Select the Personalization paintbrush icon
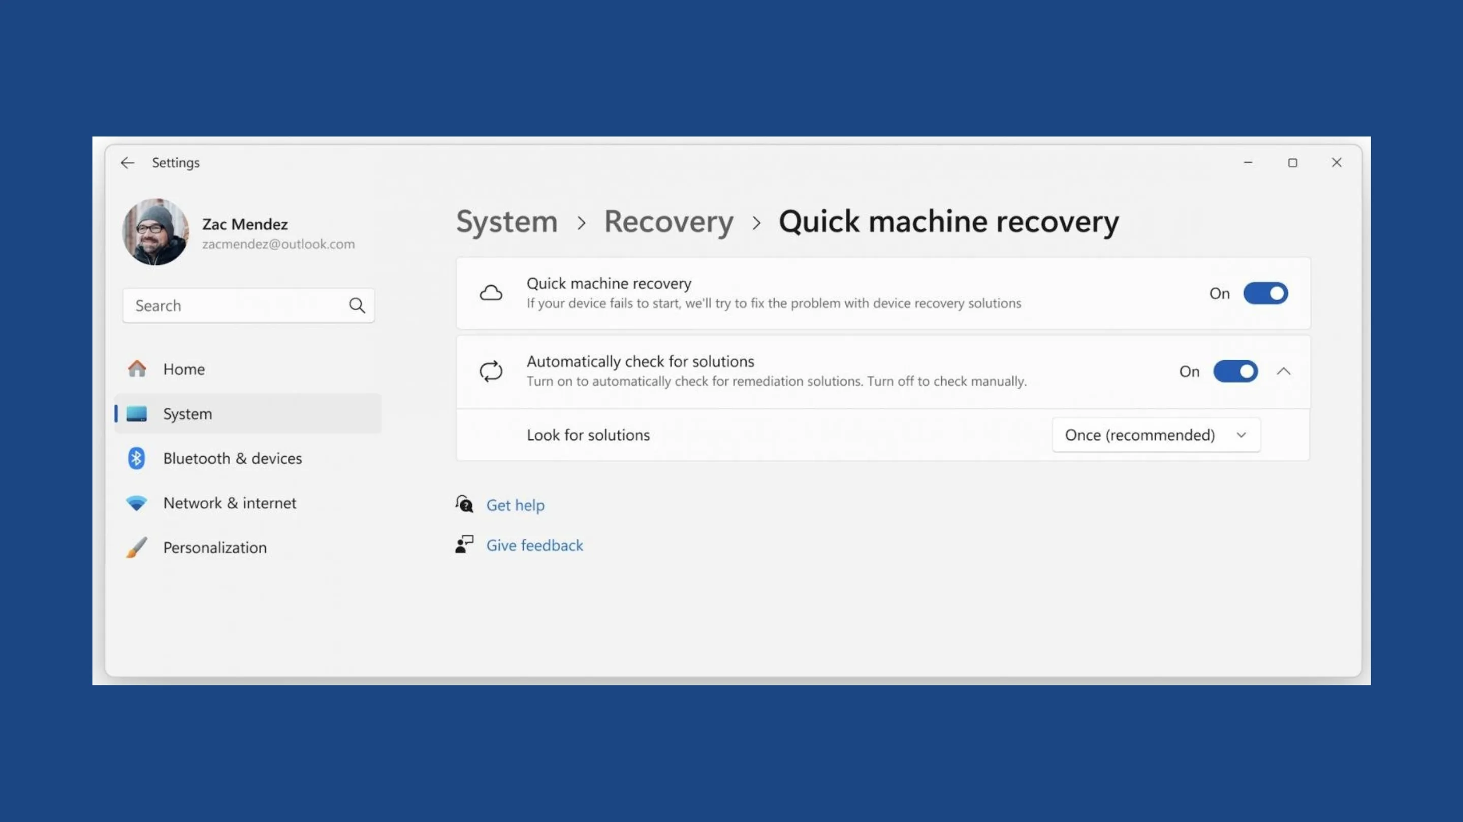The width and height of the screenshot is (1463, 822). click(136, 547)
